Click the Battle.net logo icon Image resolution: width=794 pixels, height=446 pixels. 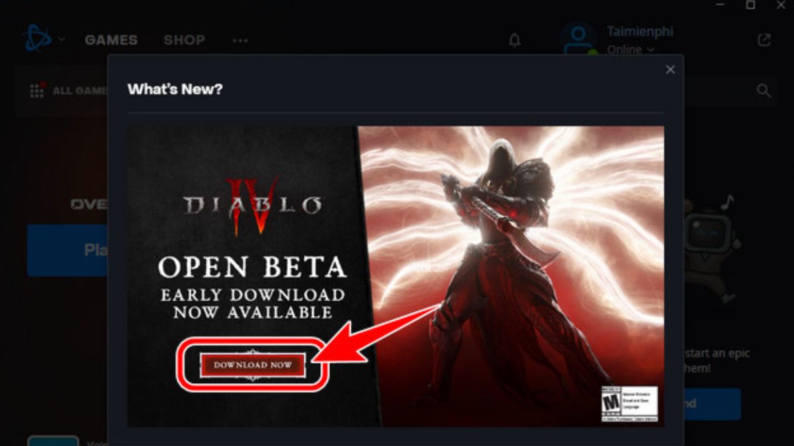(x=37, y=38)
